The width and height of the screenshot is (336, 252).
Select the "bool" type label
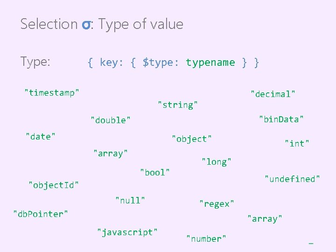[155, 172]
